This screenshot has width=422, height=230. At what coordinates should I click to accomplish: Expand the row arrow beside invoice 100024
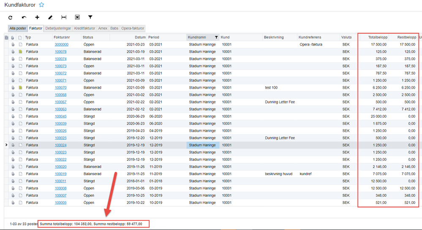[x=6, y=145]
